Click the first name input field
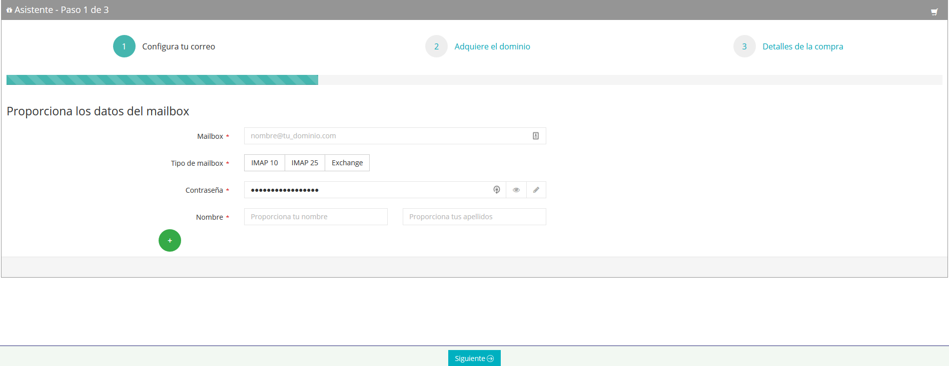The image size is (949, 366). pos(316,217)
